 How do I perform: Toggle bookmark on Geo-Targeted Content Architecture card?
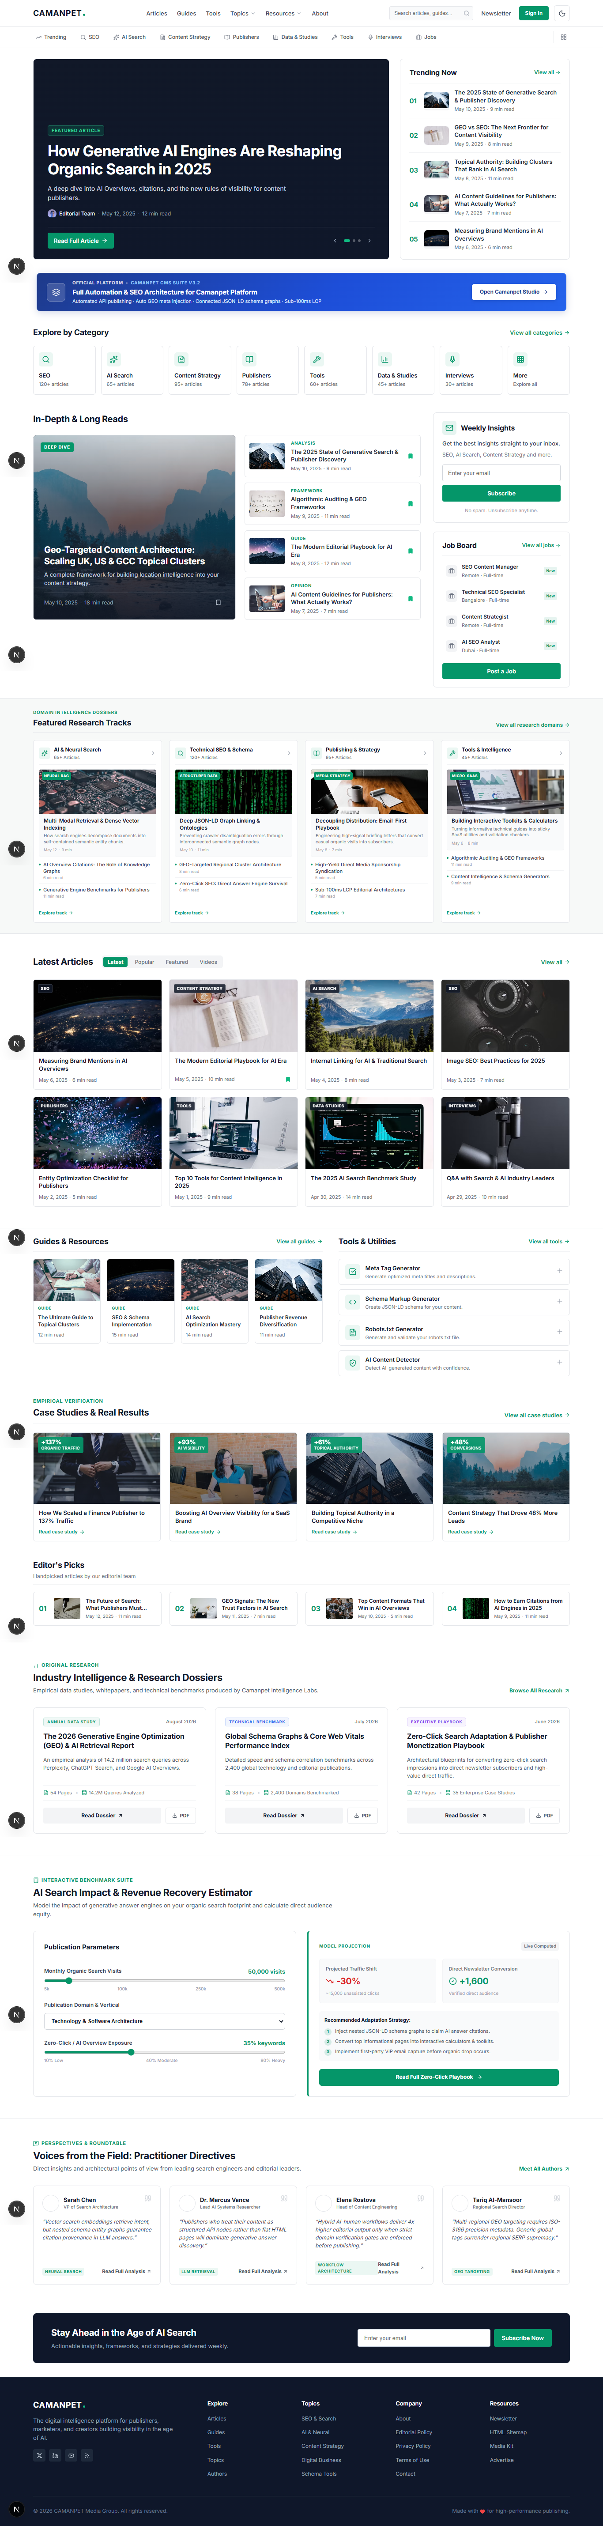click(218, 603)
